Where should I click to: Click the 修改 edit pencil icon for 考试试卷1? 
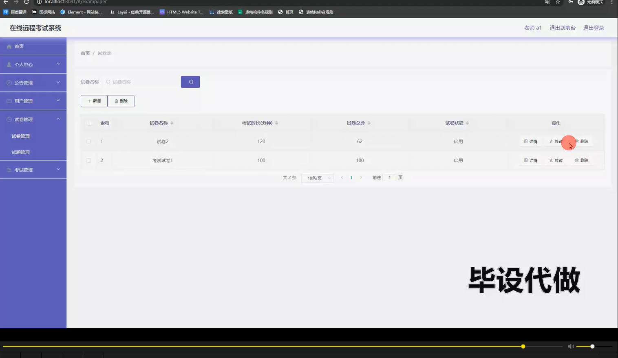point(551,160)
